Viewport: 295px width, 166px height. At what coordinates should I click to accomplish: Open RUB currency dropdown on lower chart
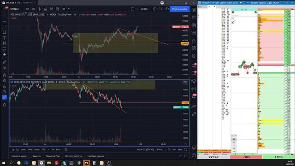pyautogui.click(x=185, y=82)
